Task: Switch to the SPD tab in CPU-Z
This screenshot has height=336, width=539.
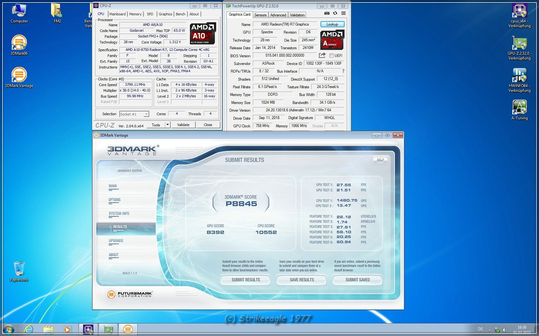Action: [x=150, y=14]
